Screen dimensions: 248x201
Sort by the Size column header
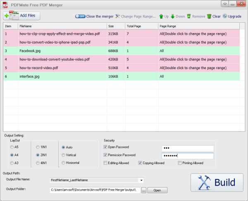116,26
